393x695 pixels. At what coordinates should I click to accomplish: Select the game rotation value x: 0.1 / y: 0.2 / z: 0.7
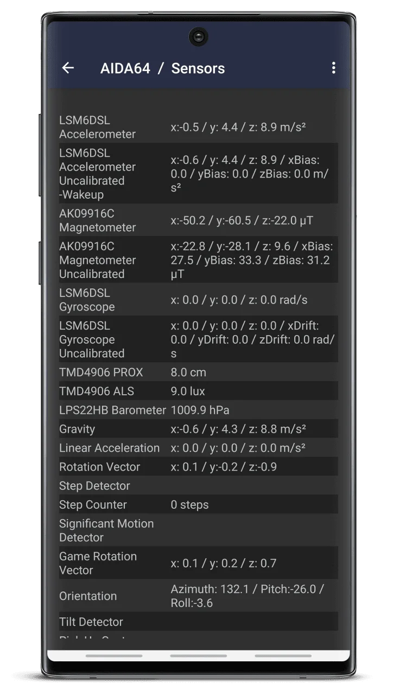[224, 563]
